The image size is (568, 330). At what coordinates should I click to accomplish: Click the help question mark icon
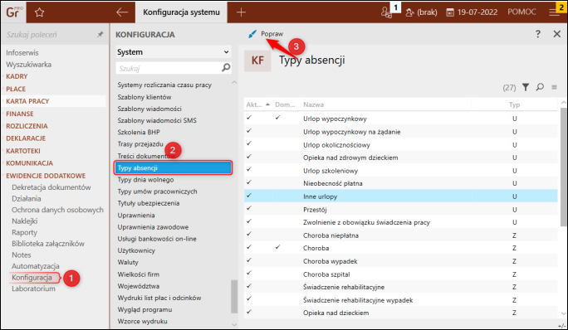538,34
